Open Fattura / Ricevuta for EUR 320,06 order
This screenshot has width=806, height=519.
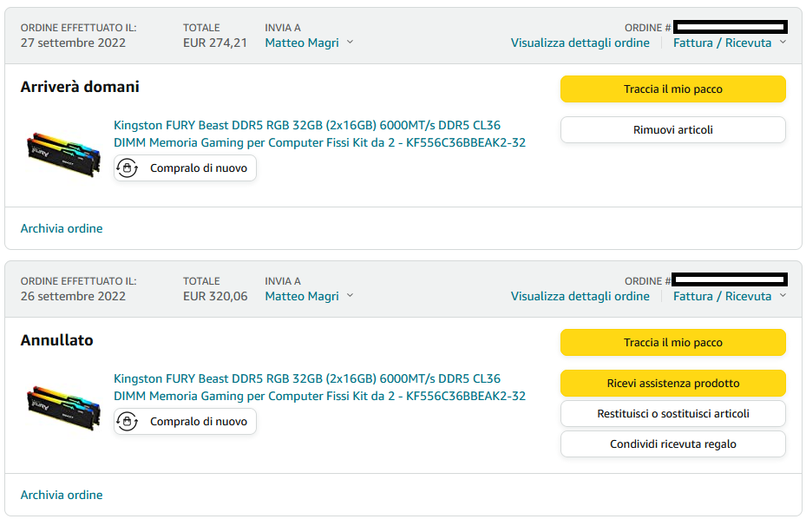pos(722,296)
